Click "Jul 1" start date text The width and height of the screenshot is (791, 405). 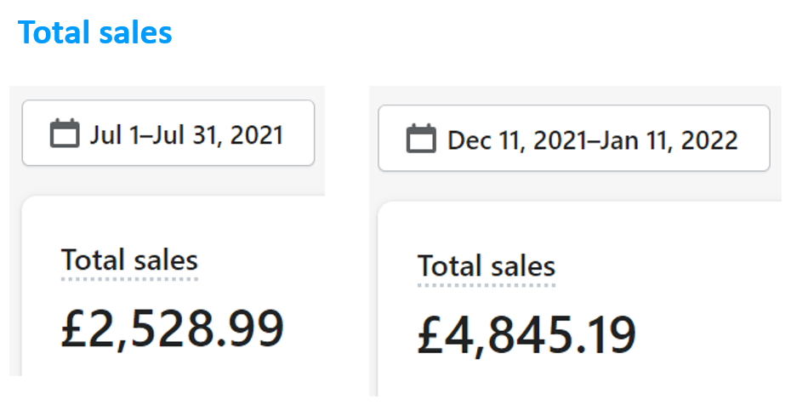click(x=109, y=134)
